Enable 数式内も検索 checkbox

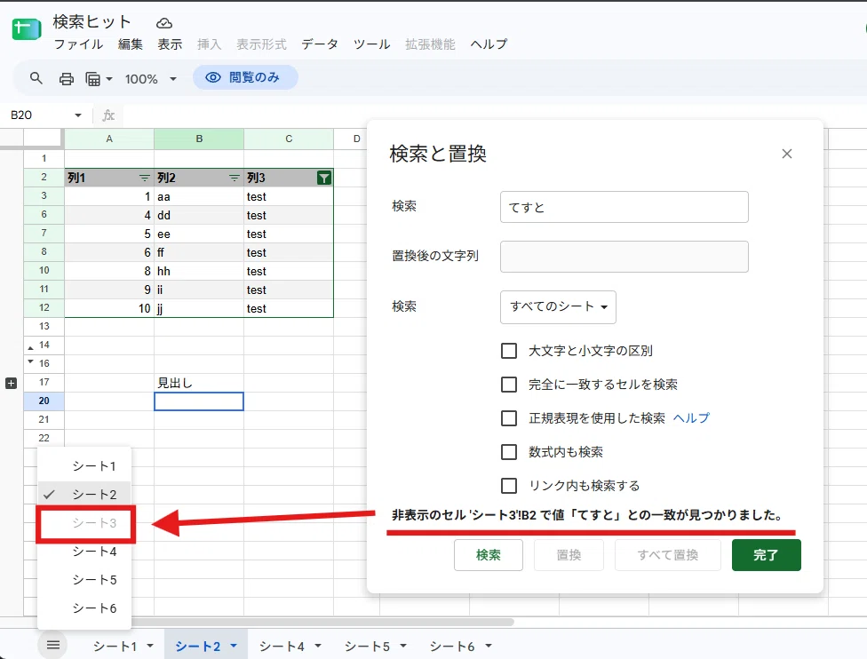tap(509, 452)
